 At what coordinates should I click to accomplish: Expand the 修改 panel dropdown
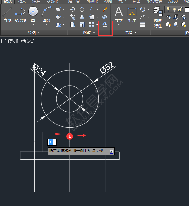pyautogui.click(x=89, y=32)
